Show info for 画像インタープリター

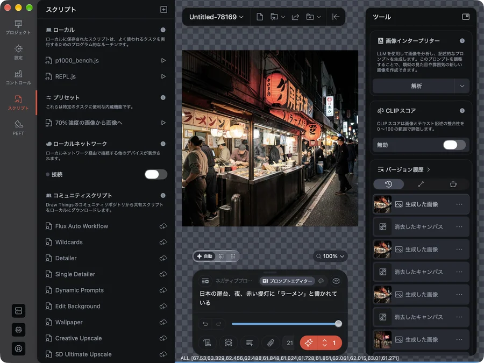(462, 41)
